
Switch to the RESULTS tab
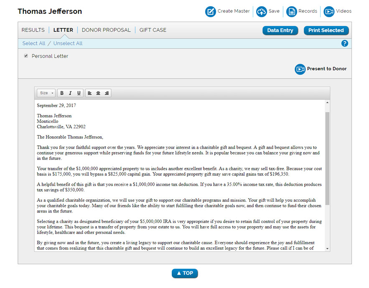click(33, 30)
